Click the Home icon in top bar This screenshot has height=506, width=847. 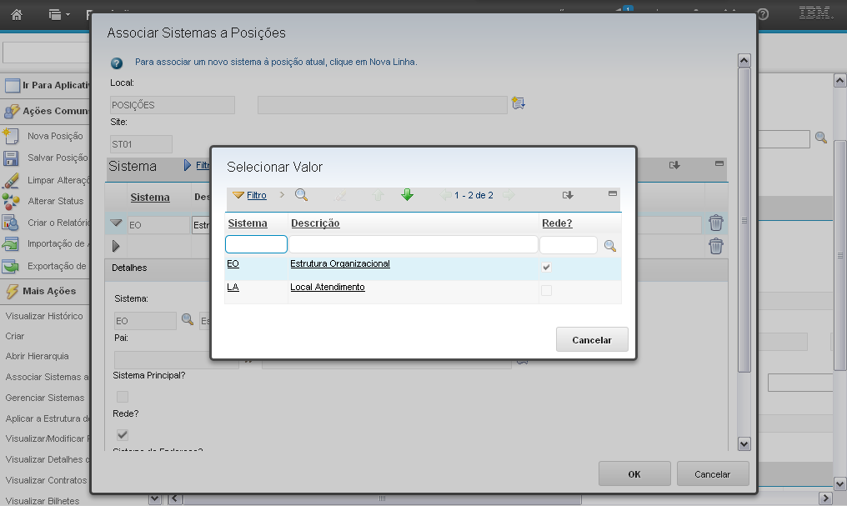[x=17, y=14]
